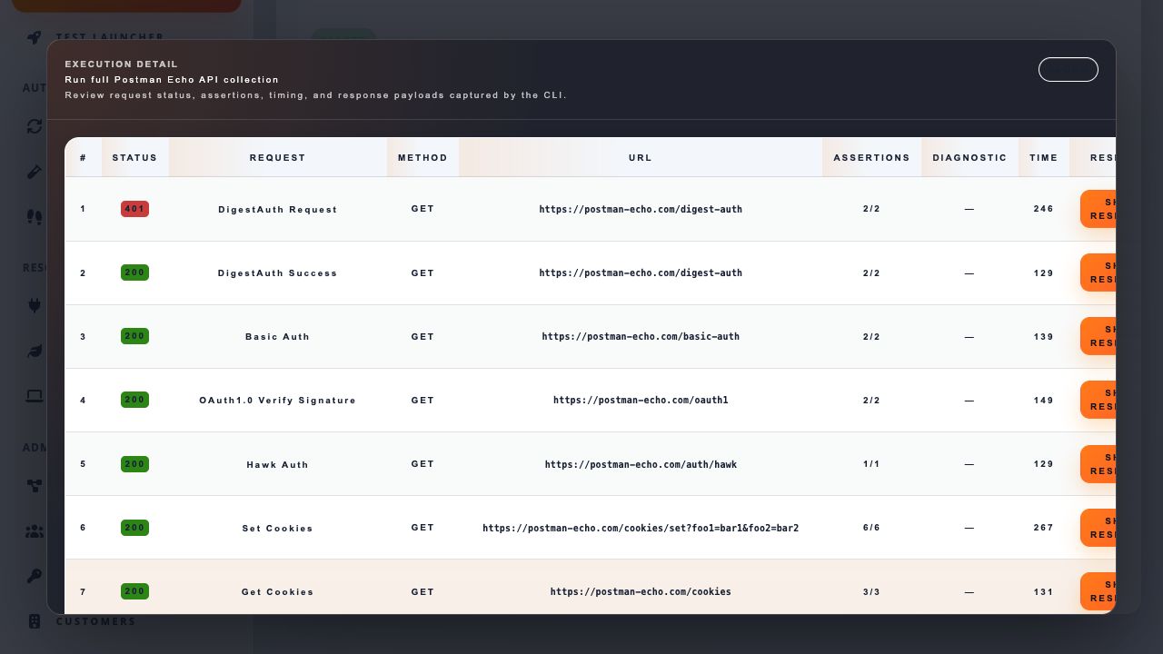Select the Get Cookies request name
This screenshot has height=654, width=1163.
tap(277, 592)
